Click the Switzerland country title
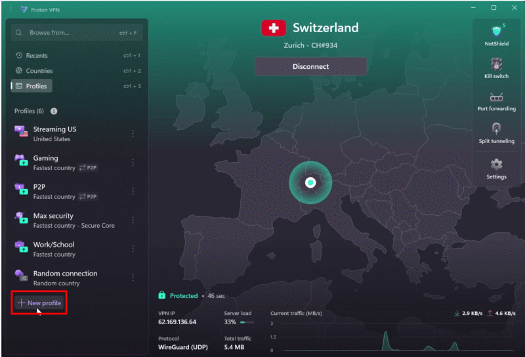The height and width of the screenshot is (357, 525). coord(325,28)
